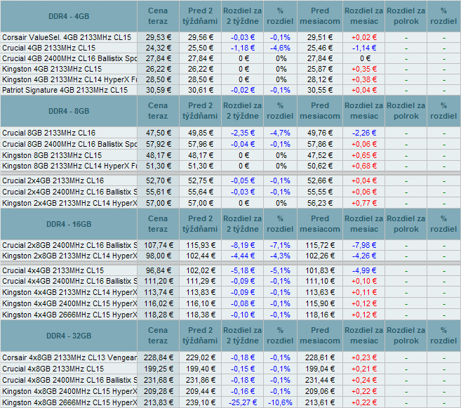Click Crucial 8GB 2400MHz CL16 Ballistix product name
The width and height of the screenshot is (461, 408).
click(x=69, y=144)
